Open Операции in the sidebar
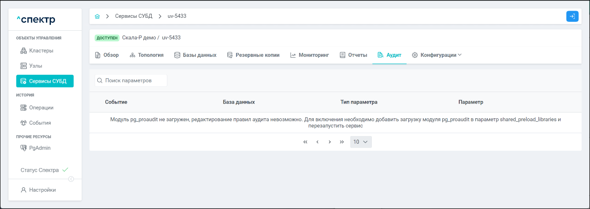590x209 pixels. click(41, 108)
